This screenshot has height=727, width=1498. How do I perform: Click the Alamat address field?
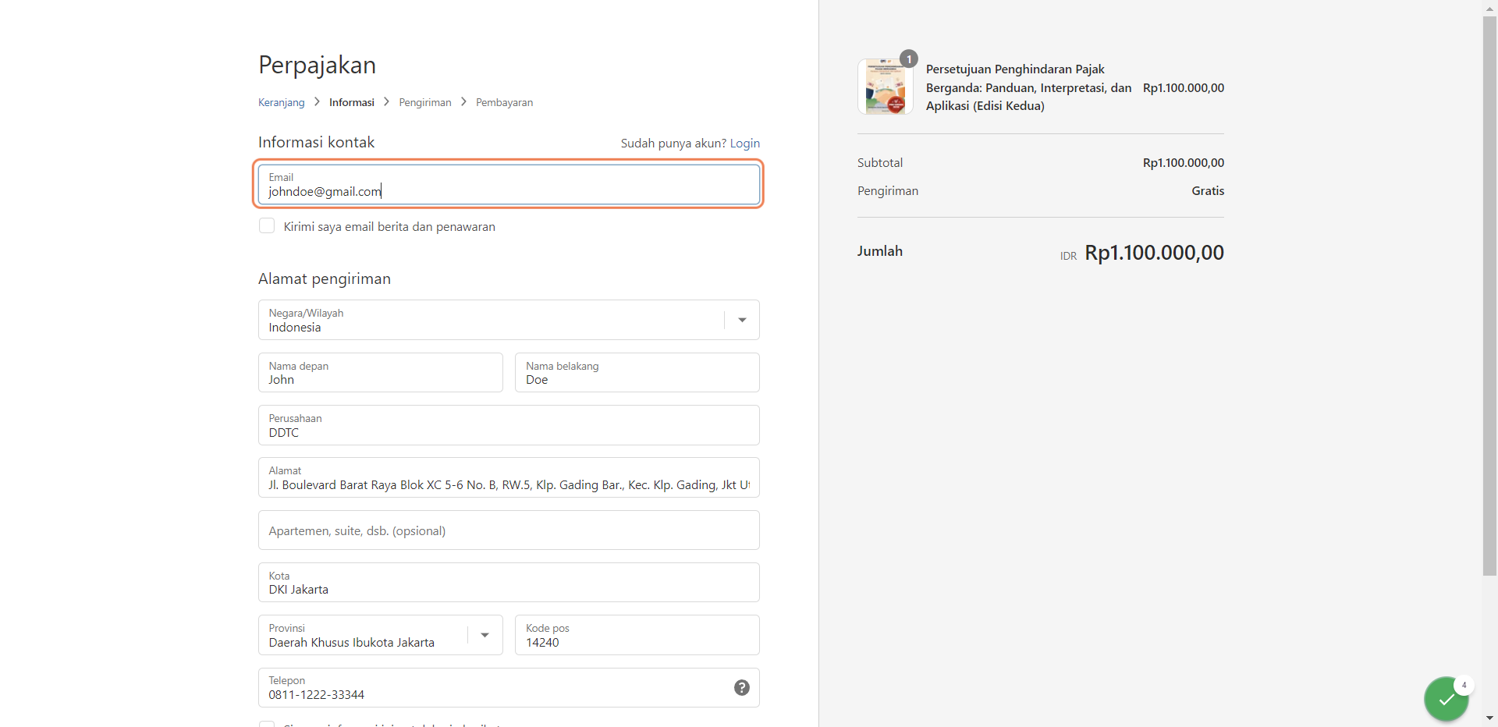tap(509, 477)
